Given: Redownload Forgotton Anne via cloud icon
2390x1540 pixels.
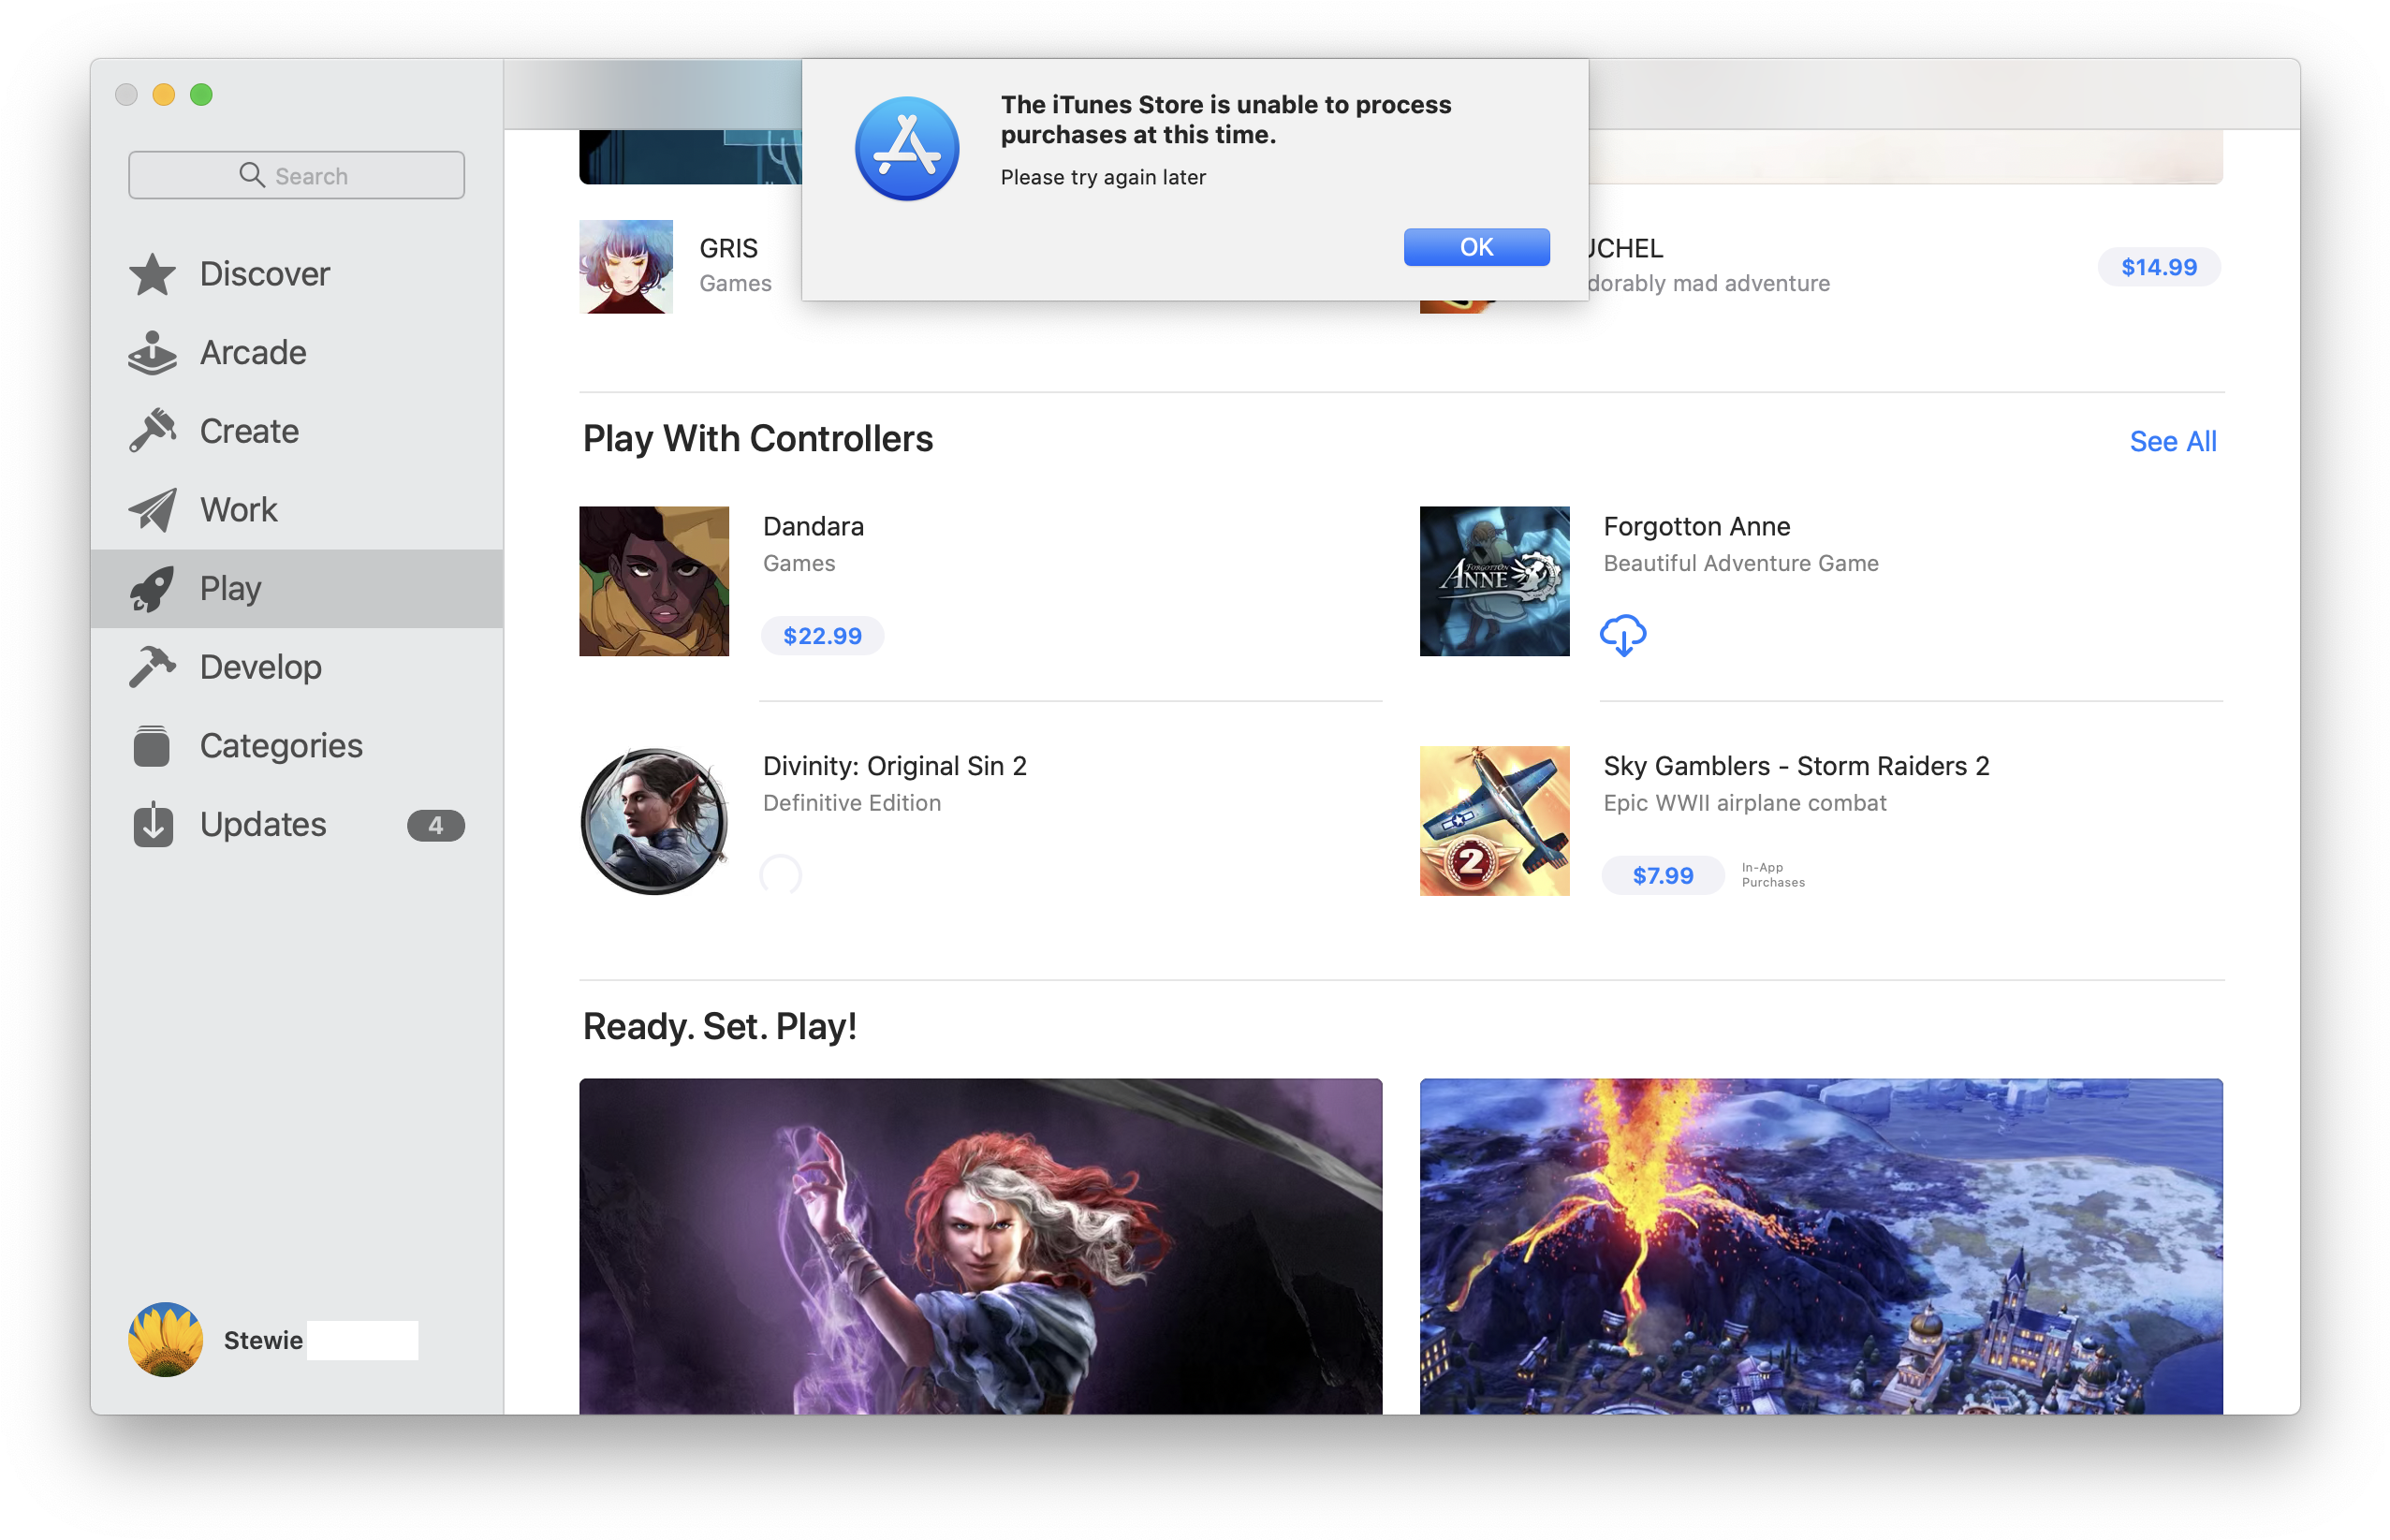Looking at the screenshot, I should (x=1622, y=635).
